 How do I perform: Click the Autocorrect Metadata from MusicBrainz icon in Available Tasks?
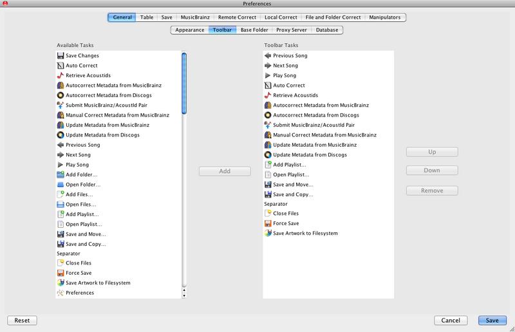[61, 86]
